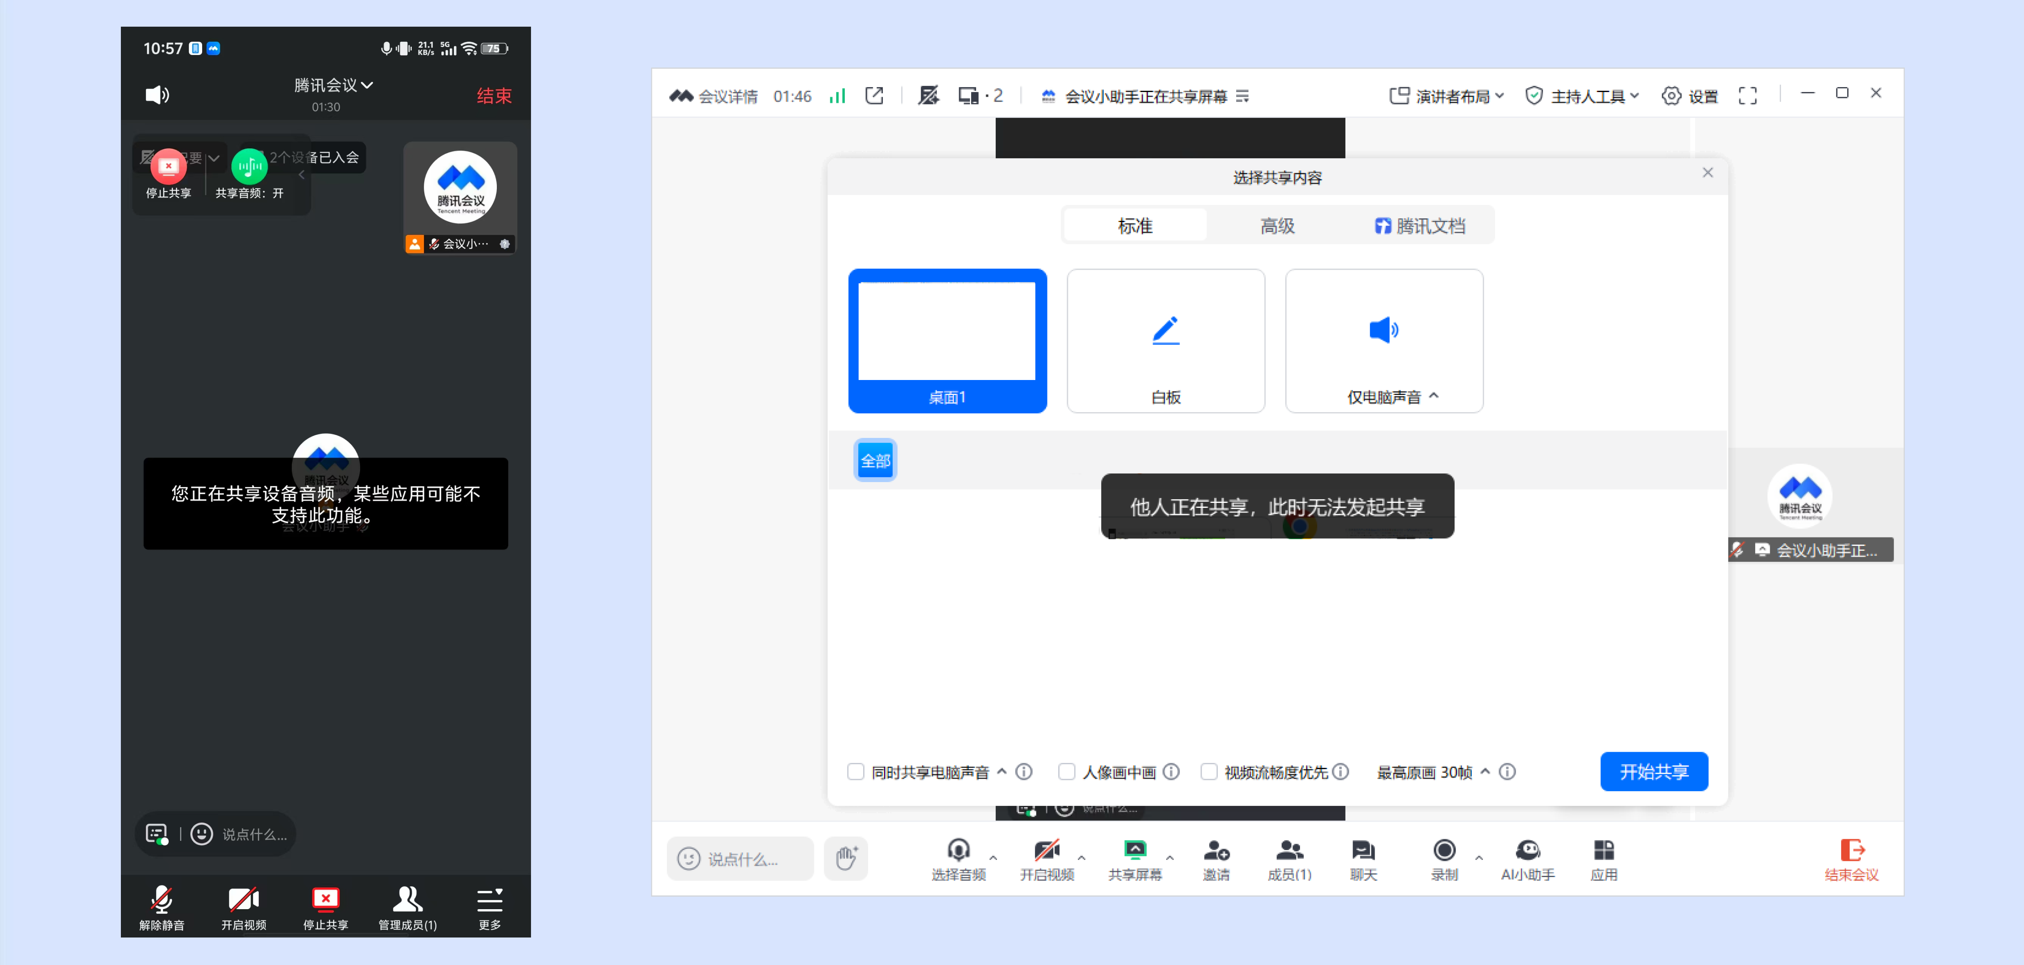The width and height of the screenshot is (2024, 965).
Task: Check 人像画中画 checkbox
Action: tap(1066, 772)
